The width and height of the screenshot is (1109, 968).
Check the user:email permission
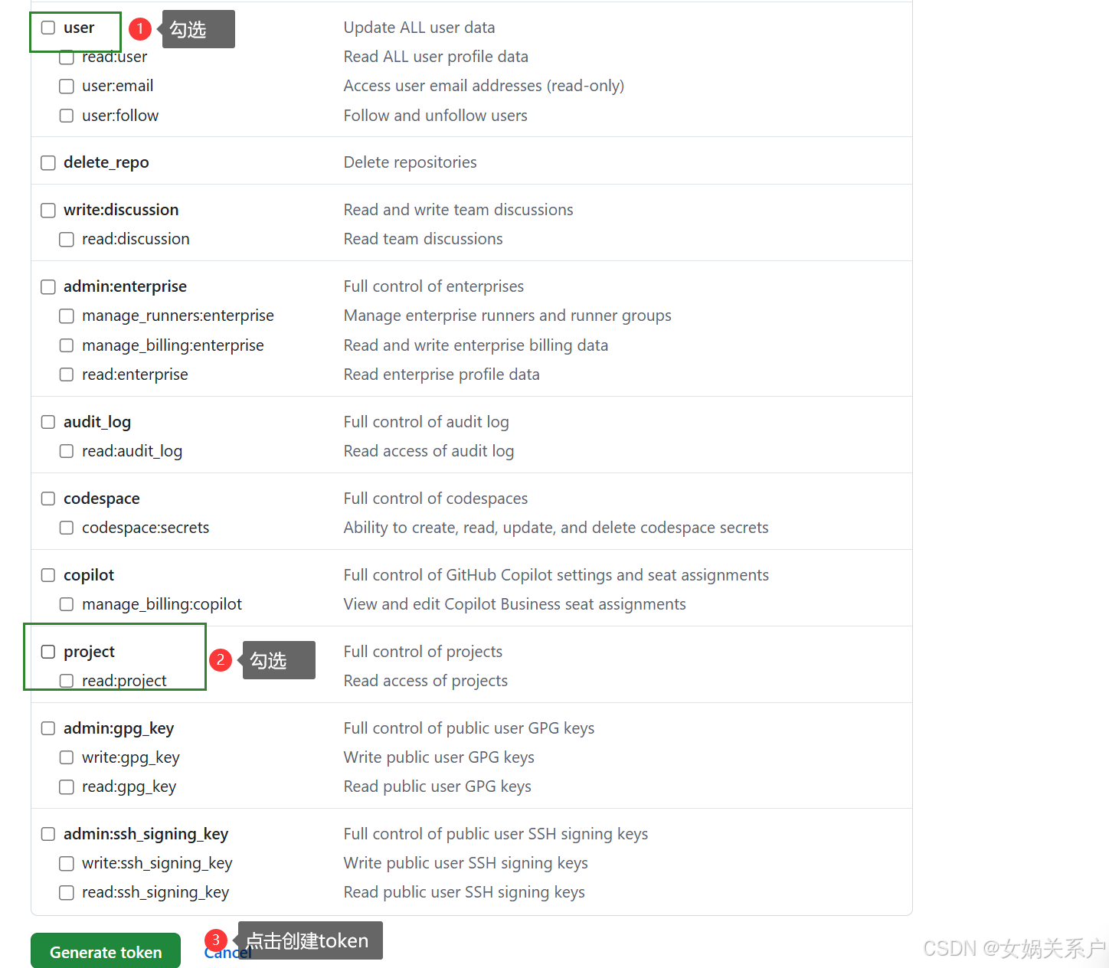(67, 86)
